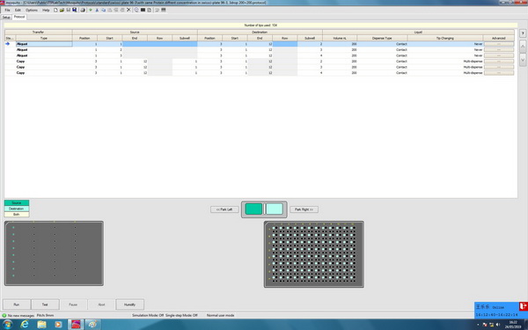Open the Options menu
This screenshot has width=528, height=330.
32,10
